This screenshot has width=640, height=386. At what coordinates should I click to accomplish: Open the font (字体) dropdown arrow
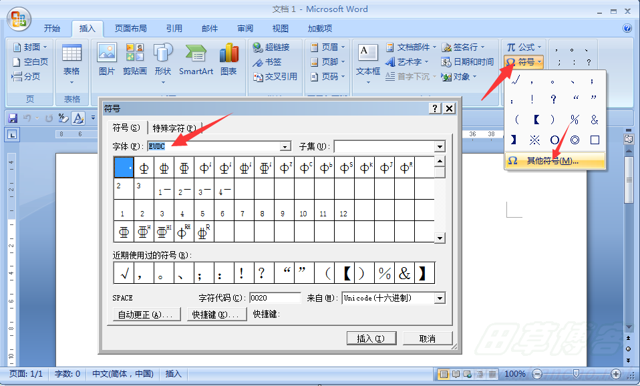pos(285,146)
